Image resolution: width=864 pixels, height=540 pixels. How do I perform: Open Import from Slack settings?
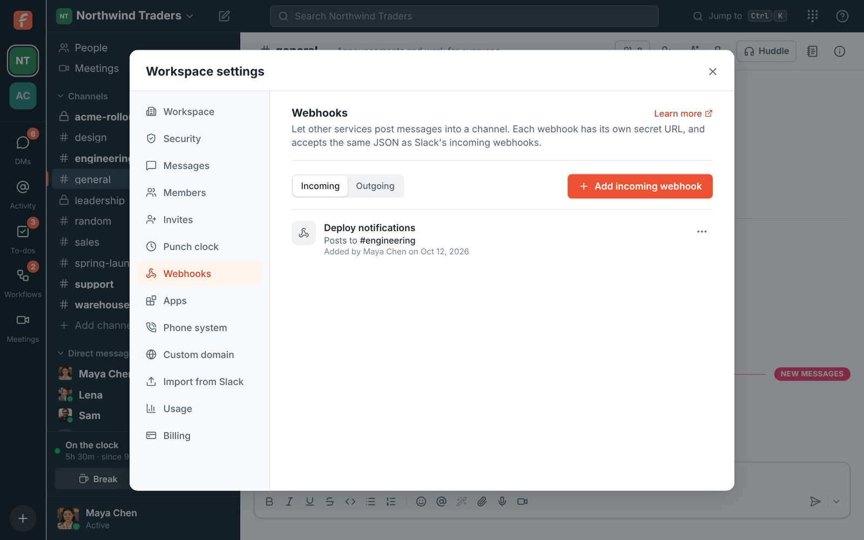pos(199,382)
